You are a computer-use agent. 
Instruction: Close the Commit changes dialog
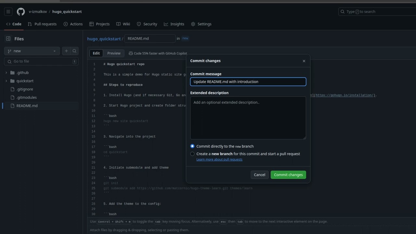(x=304, y=61)
